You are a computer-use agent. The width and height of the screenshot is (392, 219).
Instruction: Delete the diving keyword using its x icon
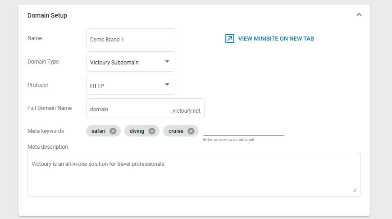pos(152,131)
